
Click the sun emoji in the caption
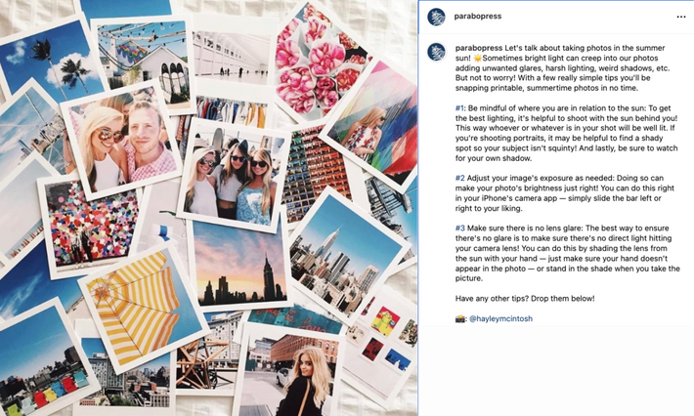(x=478, y=58)
